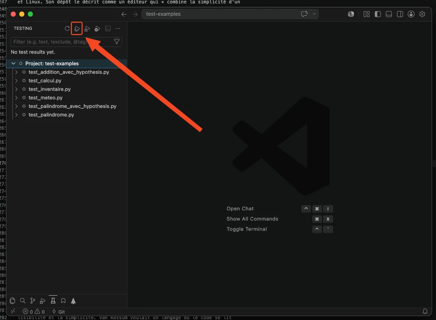Switch to the Source Control view

(x=32, y=300)
